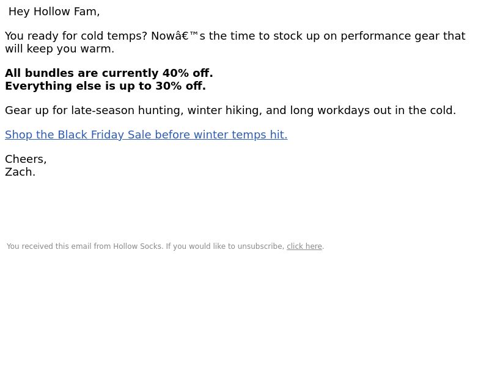Viewport: 489px width, 366px height.
Task: Click the 'Hey Hollow Fam,' greeting line
Action: (x=54, y=12)
